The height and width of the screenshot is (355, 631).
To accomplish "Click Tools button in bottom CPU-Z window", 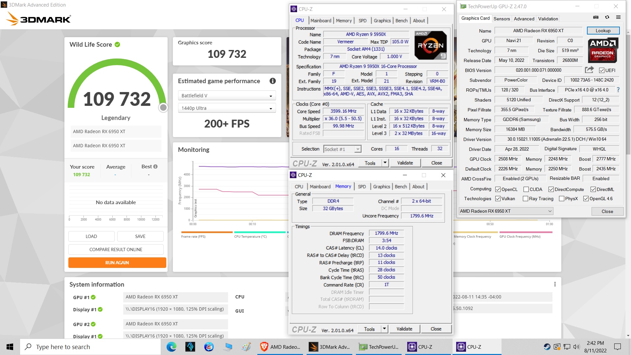I will click(x=369, y=329).
